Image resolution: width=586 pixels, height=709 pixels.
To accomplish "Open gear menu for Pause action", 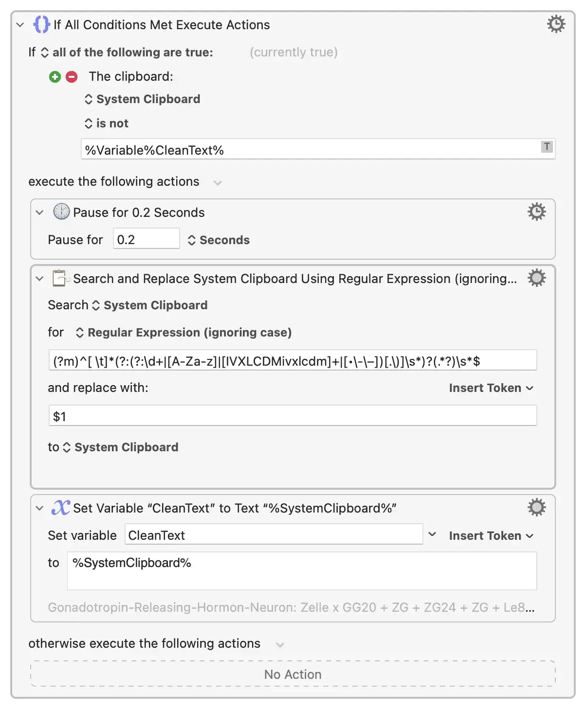I will pos(536,212).
